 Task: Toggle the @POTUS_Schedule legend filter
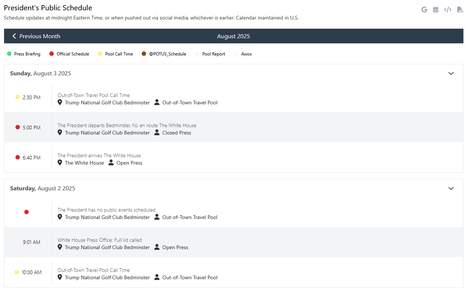164,54
